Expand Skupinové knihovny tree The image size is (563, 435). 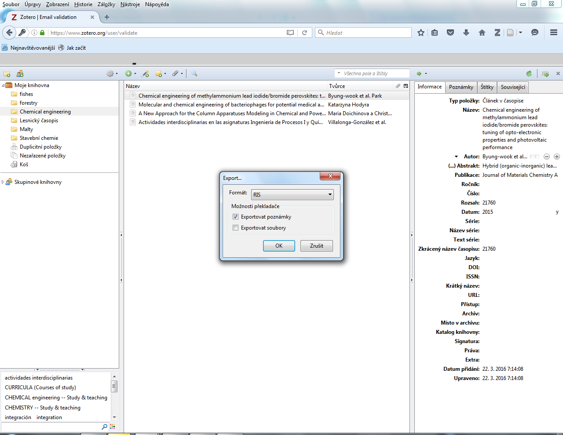pos(3,182)
